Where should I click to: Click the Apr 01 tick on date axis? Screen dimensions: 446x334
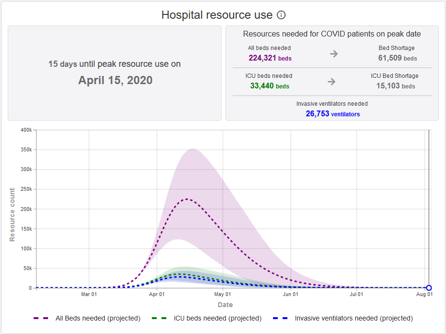pyautogui.click(x=157, y=294)
